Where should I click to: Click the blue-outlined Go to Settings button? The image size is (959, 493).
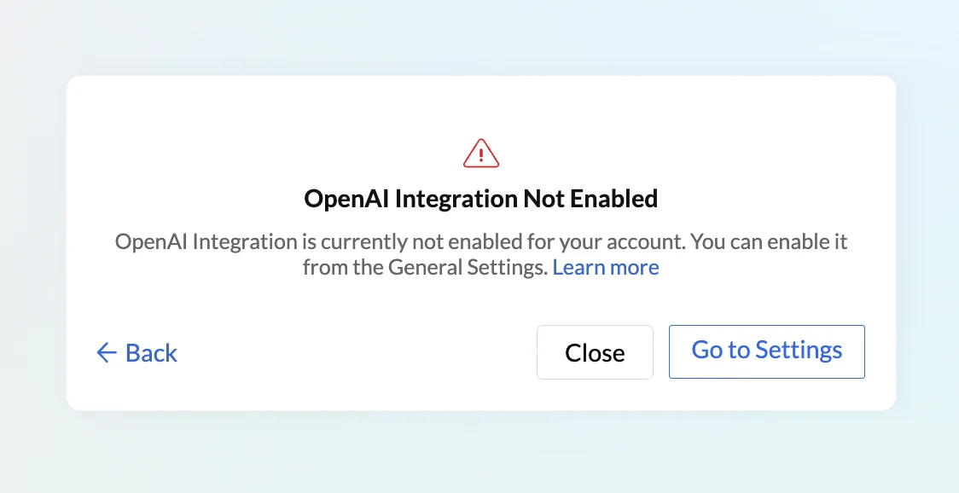point(767,351)
